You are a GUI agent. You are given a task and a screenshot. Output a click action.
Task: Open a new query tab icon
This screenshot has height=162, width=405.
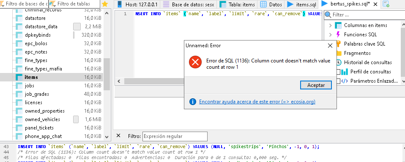click(x=386, y=4)
